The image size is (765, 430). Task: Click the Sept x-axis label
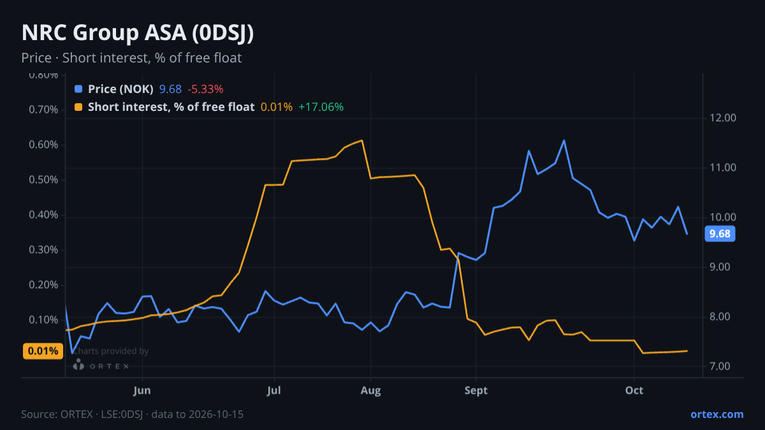(x=476, y=391)
